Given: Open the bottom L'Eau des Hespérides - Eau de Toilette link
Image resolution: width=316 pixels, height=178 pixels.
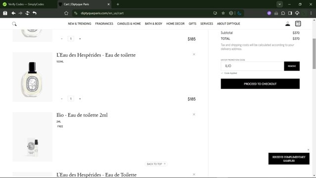Looking at the screenshot, I should coord(96,175).
